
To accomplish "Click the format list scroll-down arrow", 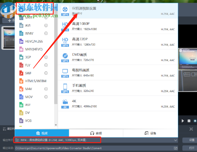I will (x=56, y=125).
